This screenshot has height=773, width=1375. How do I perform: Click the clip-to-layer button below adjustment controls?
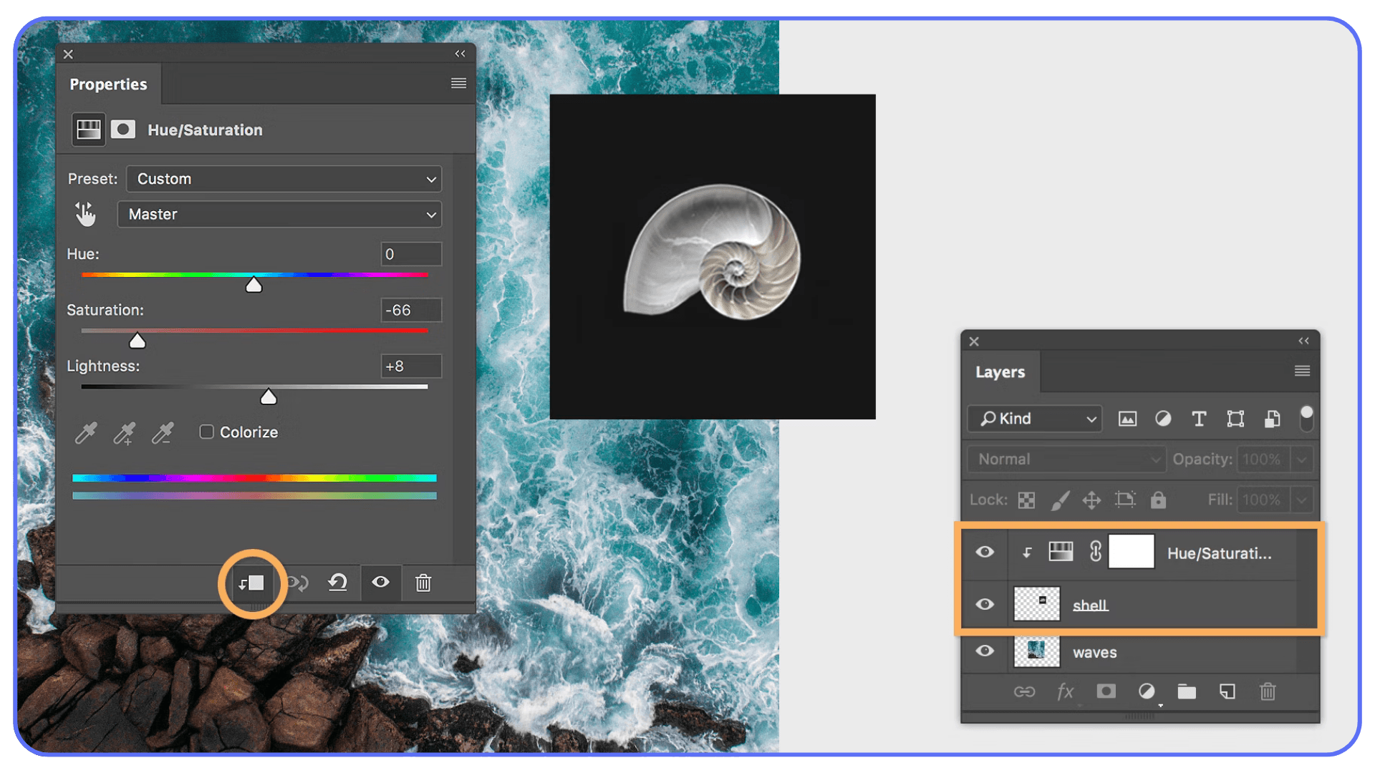coord(254,583)
